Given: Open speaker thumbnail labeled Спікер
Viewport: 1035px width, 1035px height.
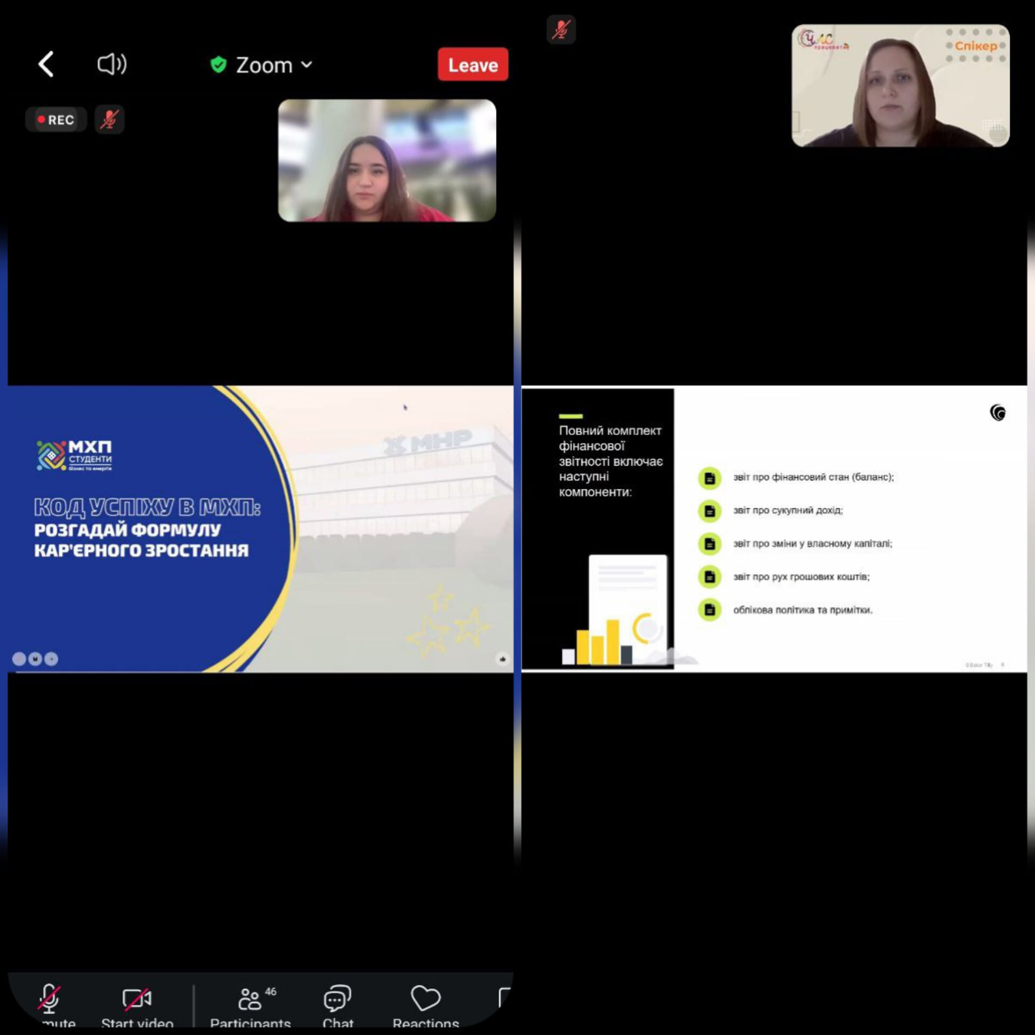Looking at the screenshot, I should point(900,85).
